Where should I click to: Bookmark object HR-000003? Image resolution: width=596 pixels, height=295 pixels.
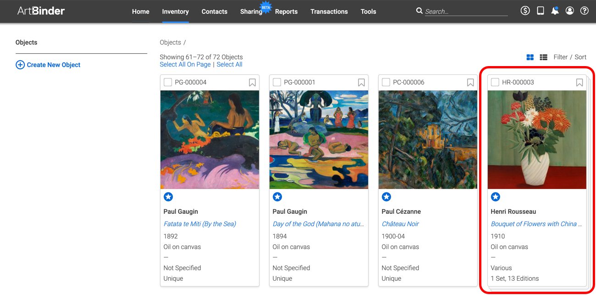tap(579, 83)
